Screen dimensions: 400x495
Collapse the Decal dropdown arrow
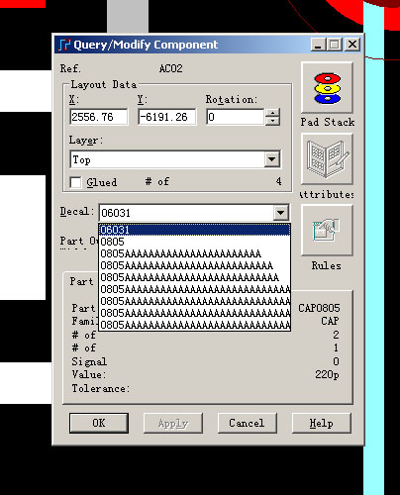pos(281,213)
